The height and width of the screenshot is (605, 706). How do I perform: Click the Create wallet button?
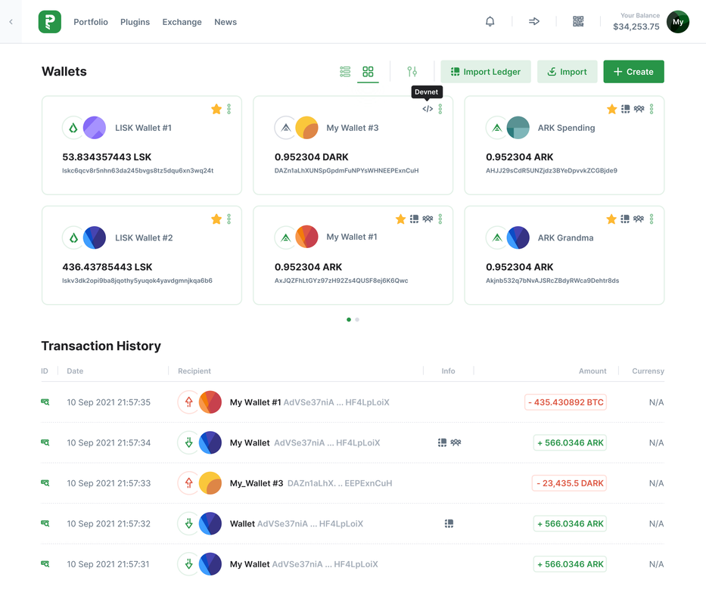click(x=633, y=72)
